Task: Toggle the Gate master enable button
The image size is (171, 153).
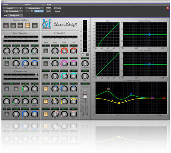Action: 13,25
